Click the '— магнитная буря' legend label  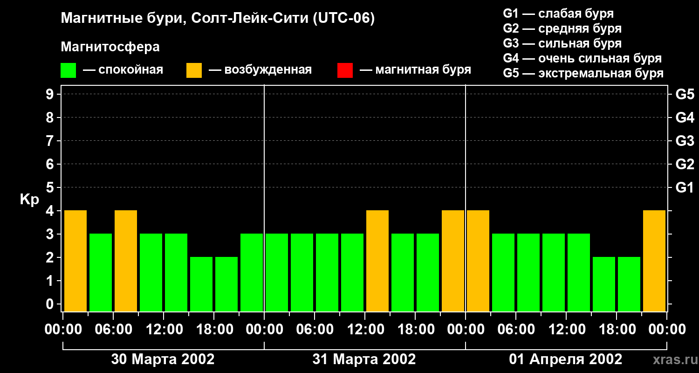[x=416, y=70]
